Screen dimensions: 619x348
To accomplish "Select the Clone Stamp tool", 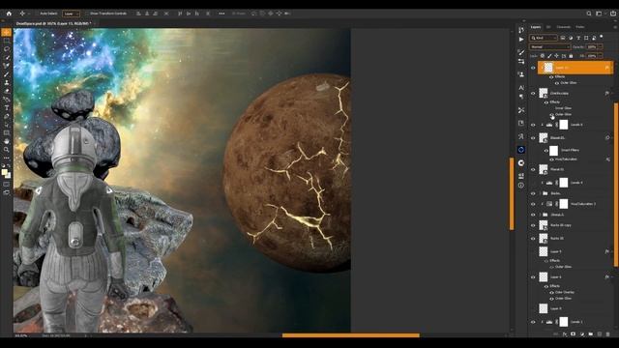I will click(7, 82).
